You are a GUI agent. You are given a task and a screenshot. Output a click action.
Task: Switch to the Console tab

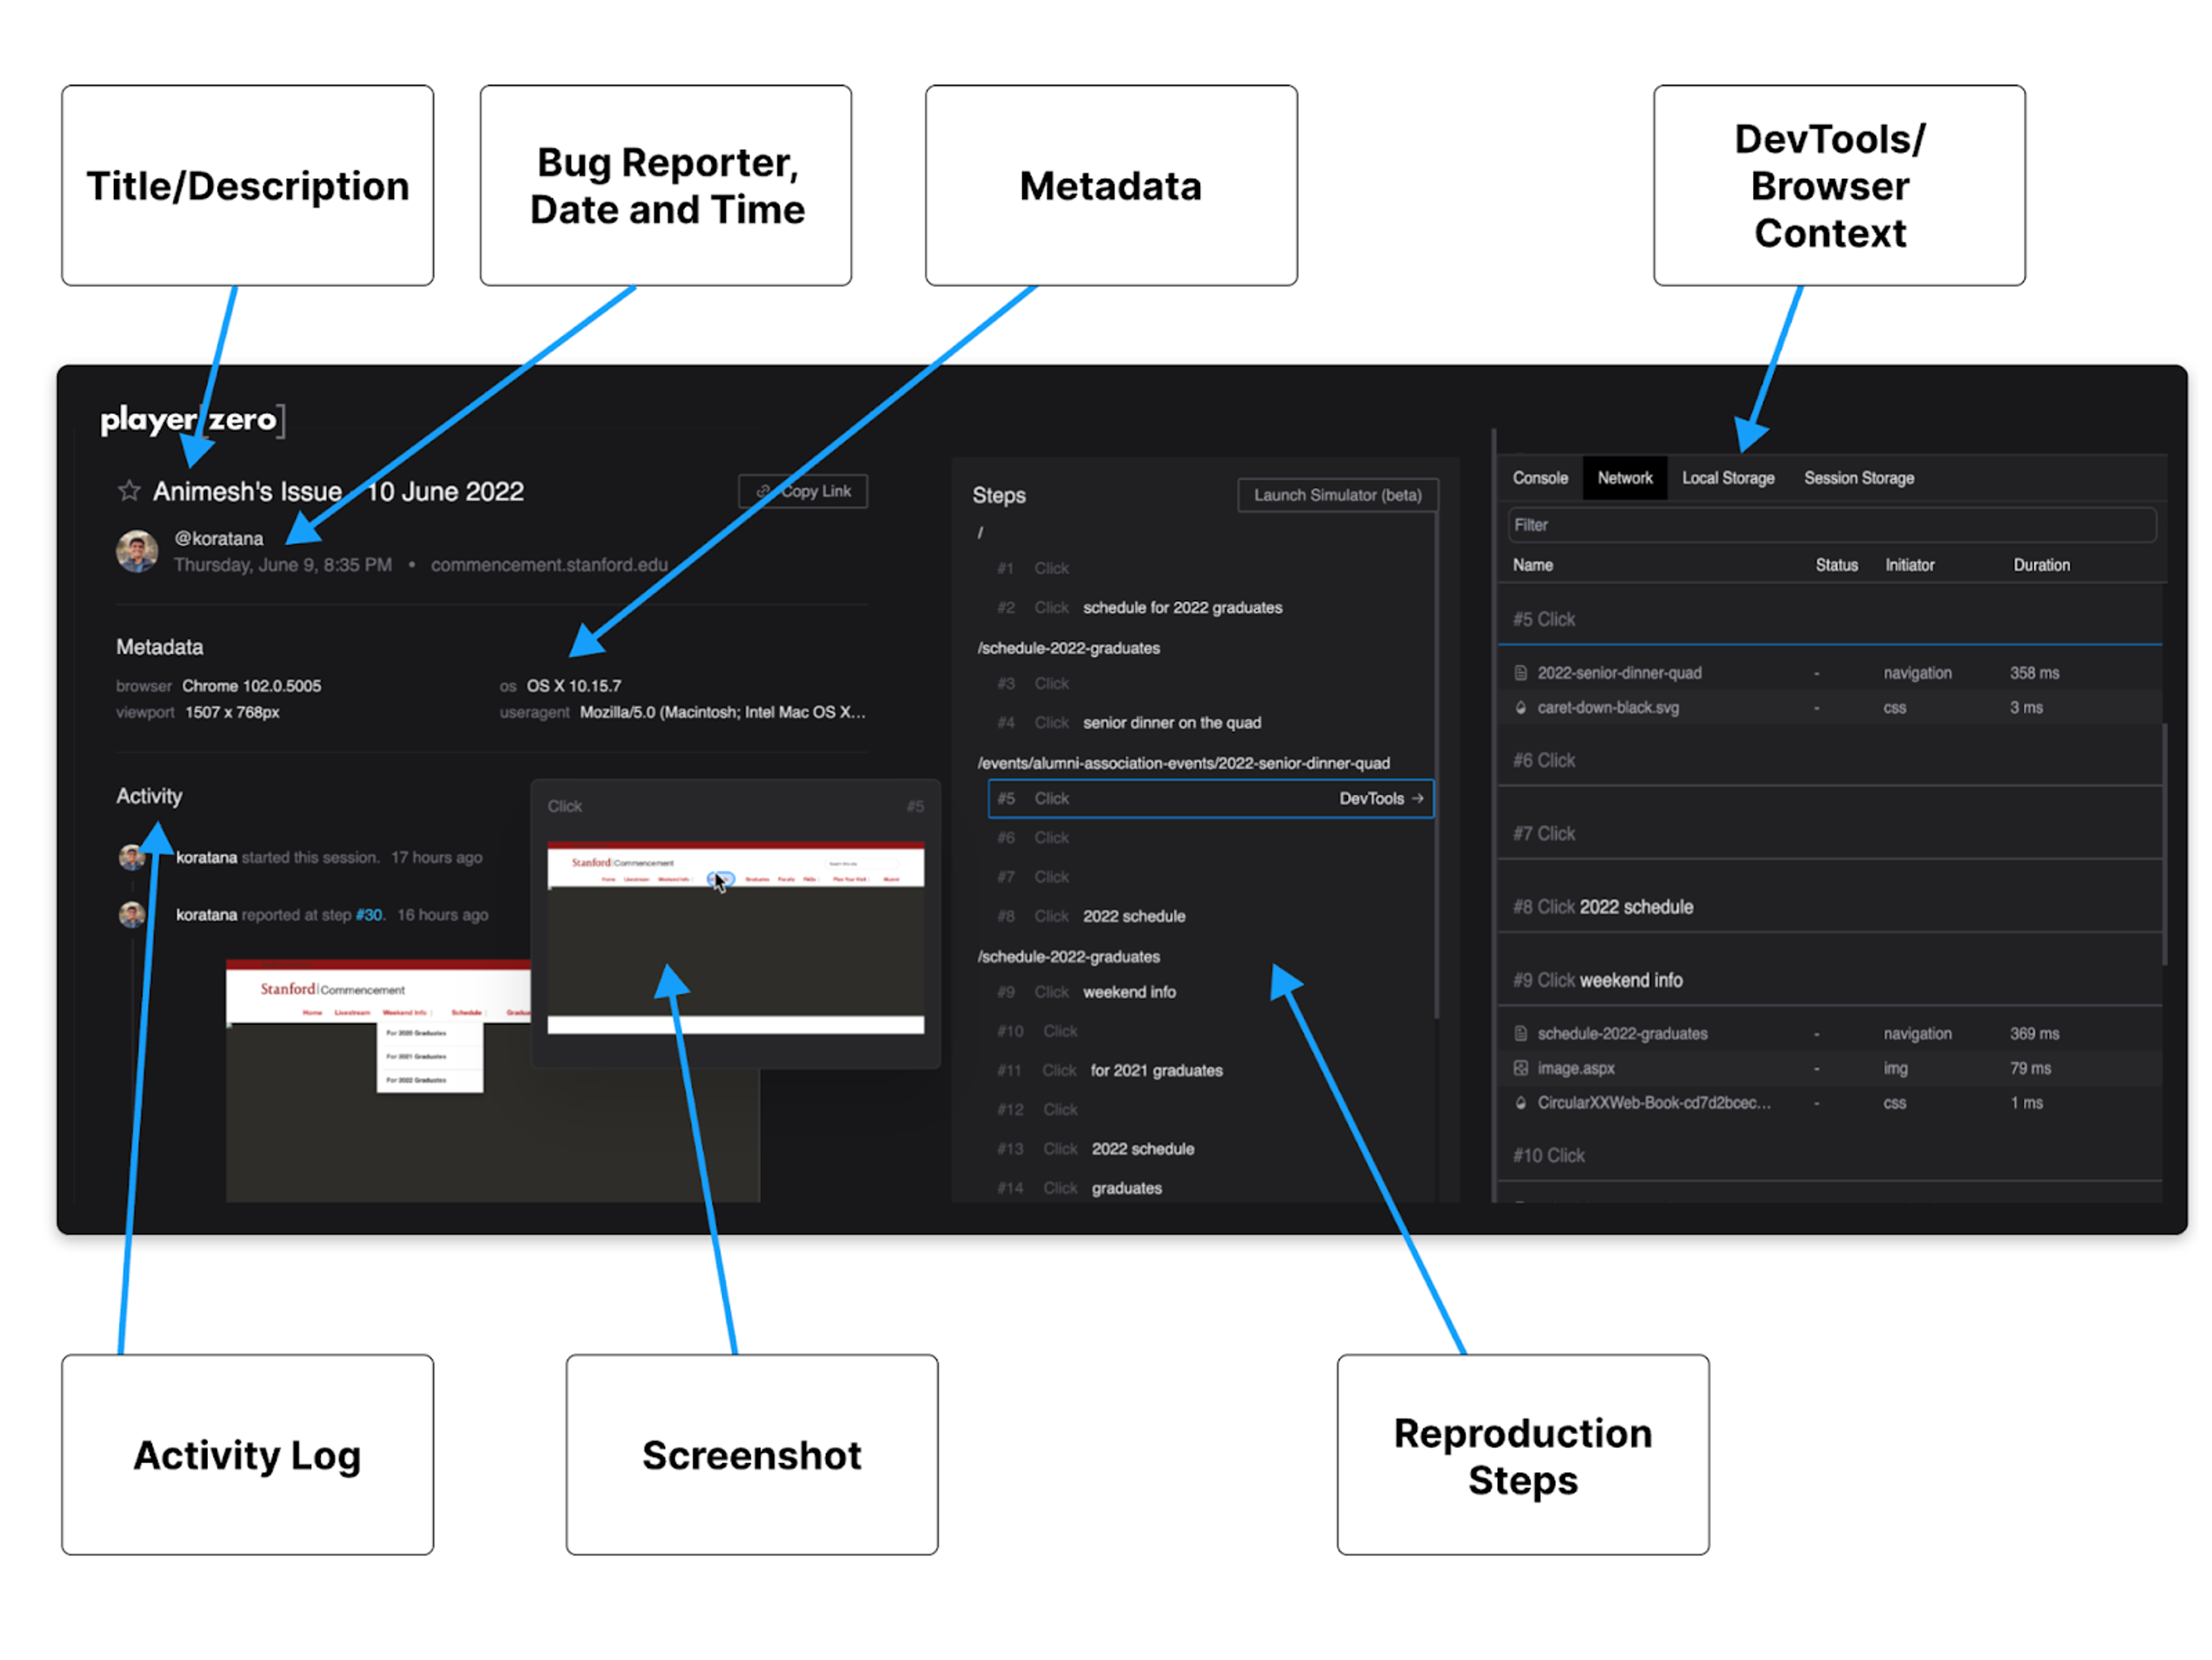pos(1540,478)
